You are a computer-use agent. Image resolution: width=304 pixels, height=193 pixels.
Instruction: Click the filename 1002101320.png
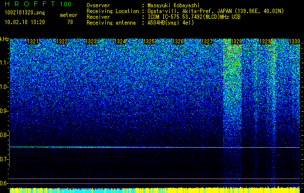tap(25, 13)
